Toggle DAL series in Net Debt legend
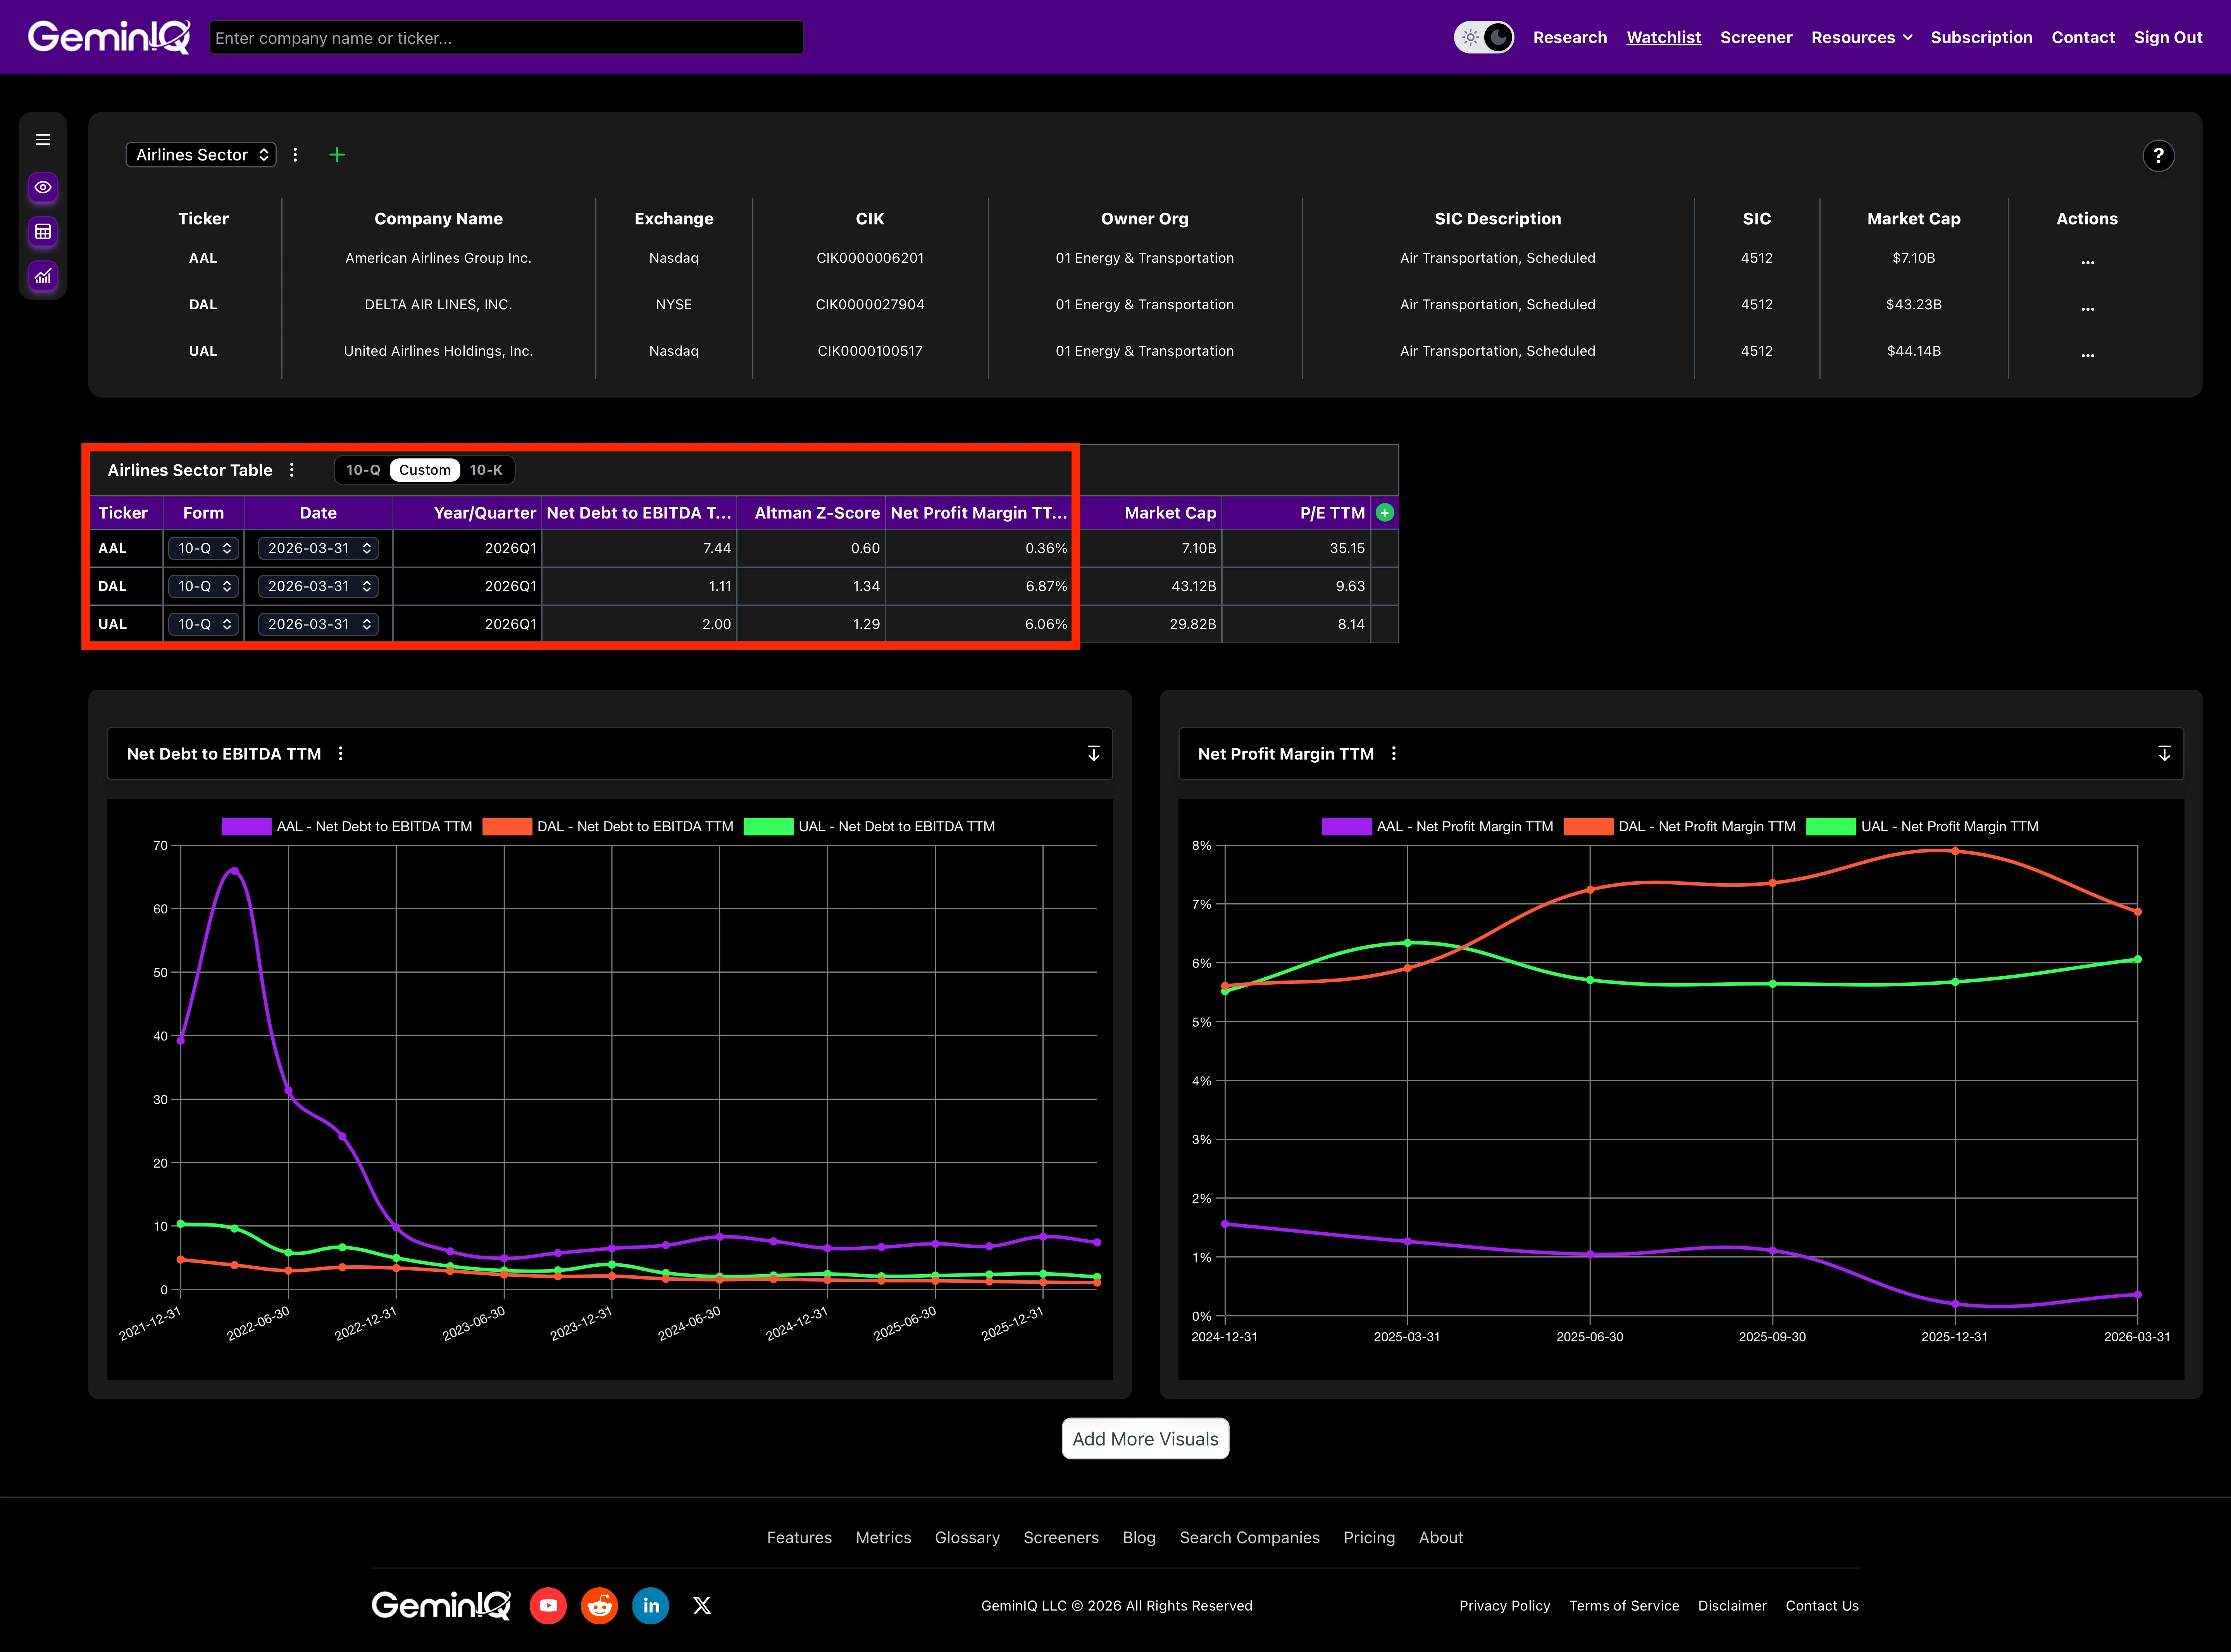 tap(608, 827)
